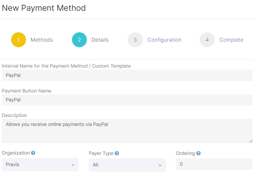Click step 2 teal circle
The height and width of the screenshot is (175, 256).
point(79,40)
